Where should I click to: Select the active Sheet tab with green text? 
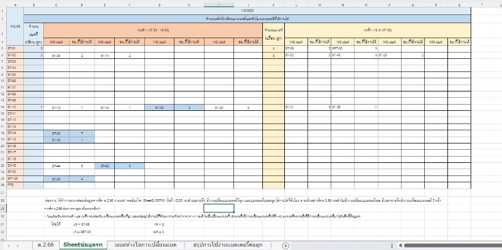coord(83,245)
